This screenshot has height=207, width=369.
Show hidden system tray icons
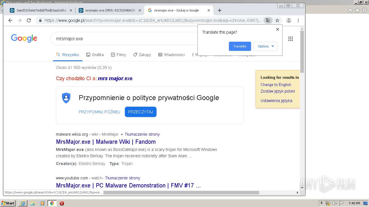[321, 203]
